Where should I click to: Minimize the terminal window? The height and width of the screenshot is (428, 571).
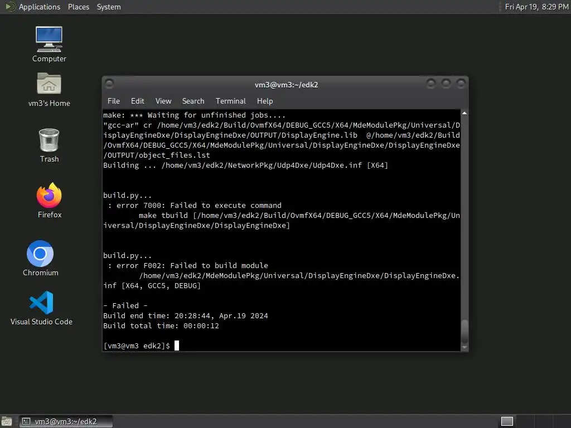pos(431,84)
